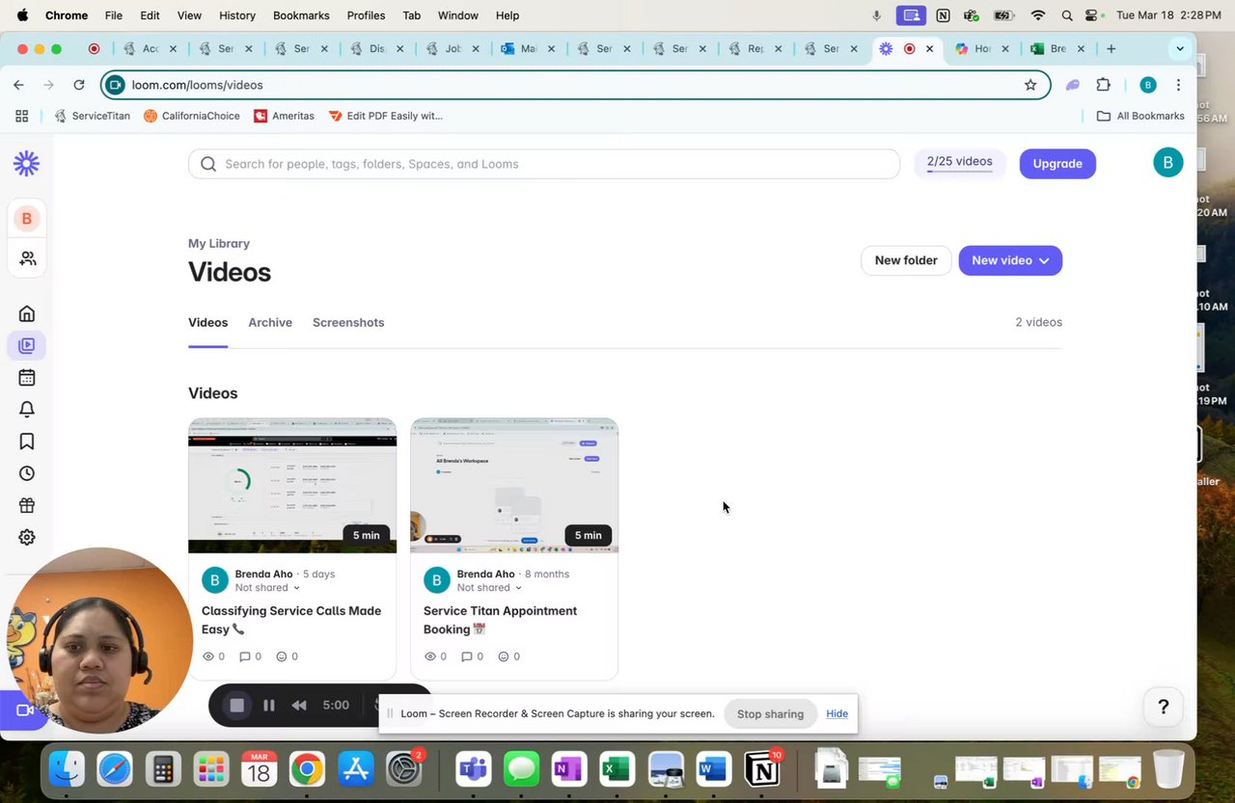Open the Bookmarks menu in menu bar
Image resolution: width=1235 pixels, height=803 pixels.
pyautogui.click(x=301, y=15)
